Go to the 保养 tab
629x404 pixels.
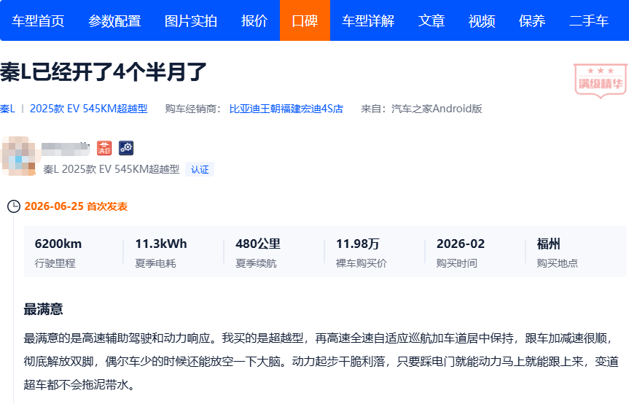click(x=532, y=20)
